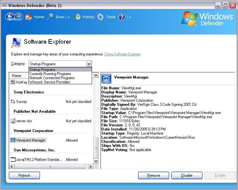
Task: Click Not yet classified beside Survey
Action: 78,102
